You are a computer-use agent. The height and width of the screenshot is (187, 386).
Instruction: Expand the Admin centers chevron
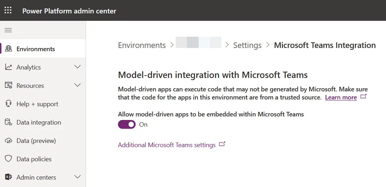click(x=78, y=177)
